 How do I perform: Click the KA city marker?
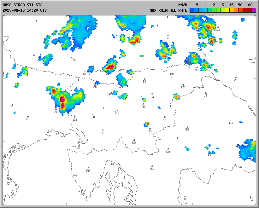(168, 149)
